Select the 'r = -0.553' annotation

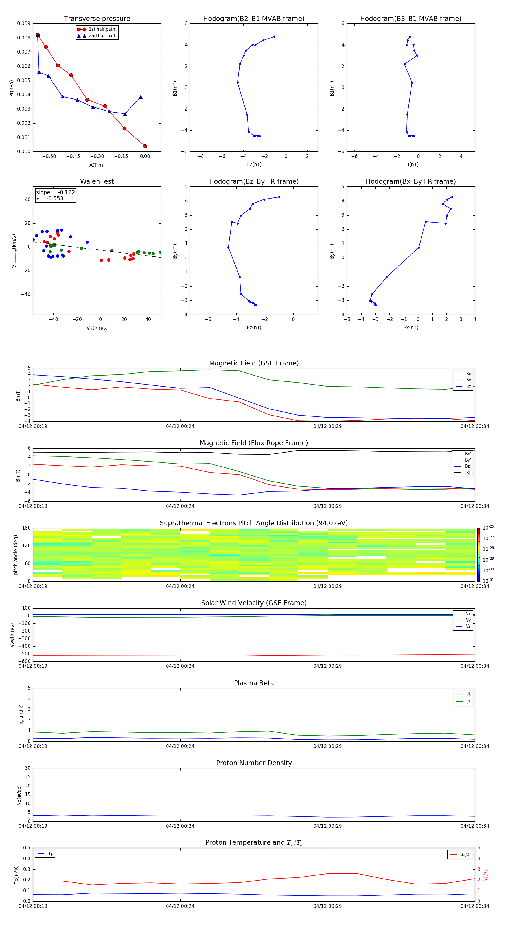(50, 198)
